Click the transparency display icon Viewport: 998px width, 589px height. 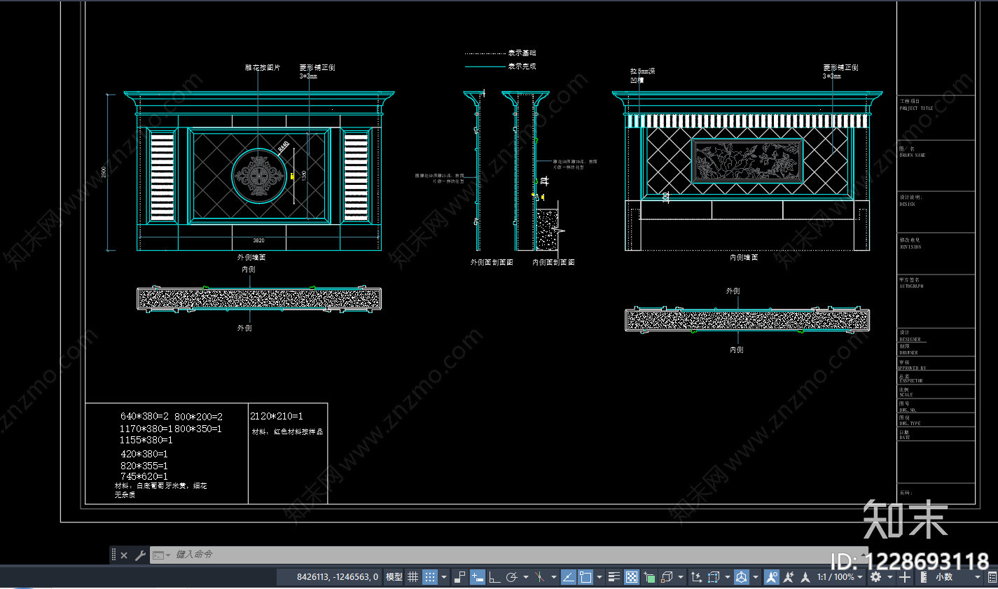tap(632, 577)
